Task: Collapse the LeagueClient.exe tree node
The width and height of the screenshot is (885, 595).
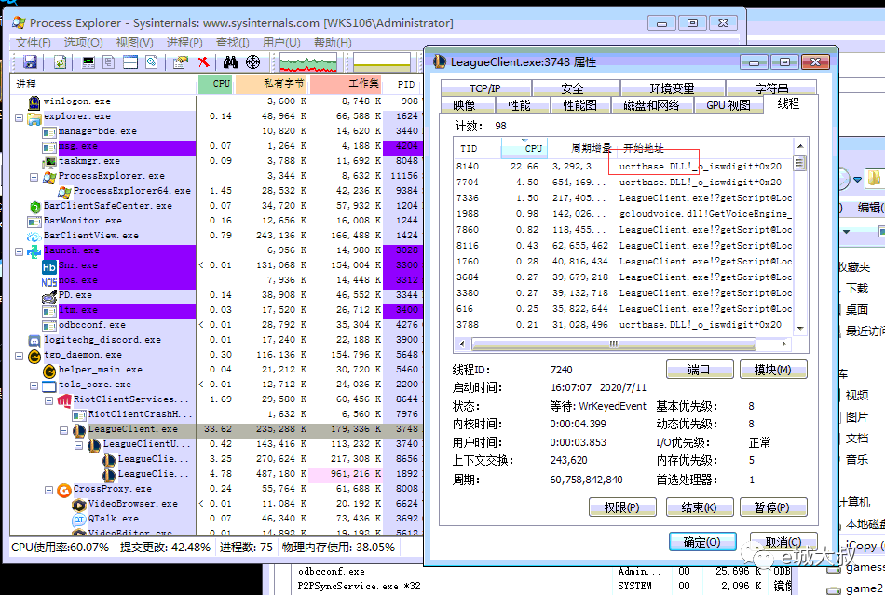Action: pyautogui.click(x=63, y=430)
